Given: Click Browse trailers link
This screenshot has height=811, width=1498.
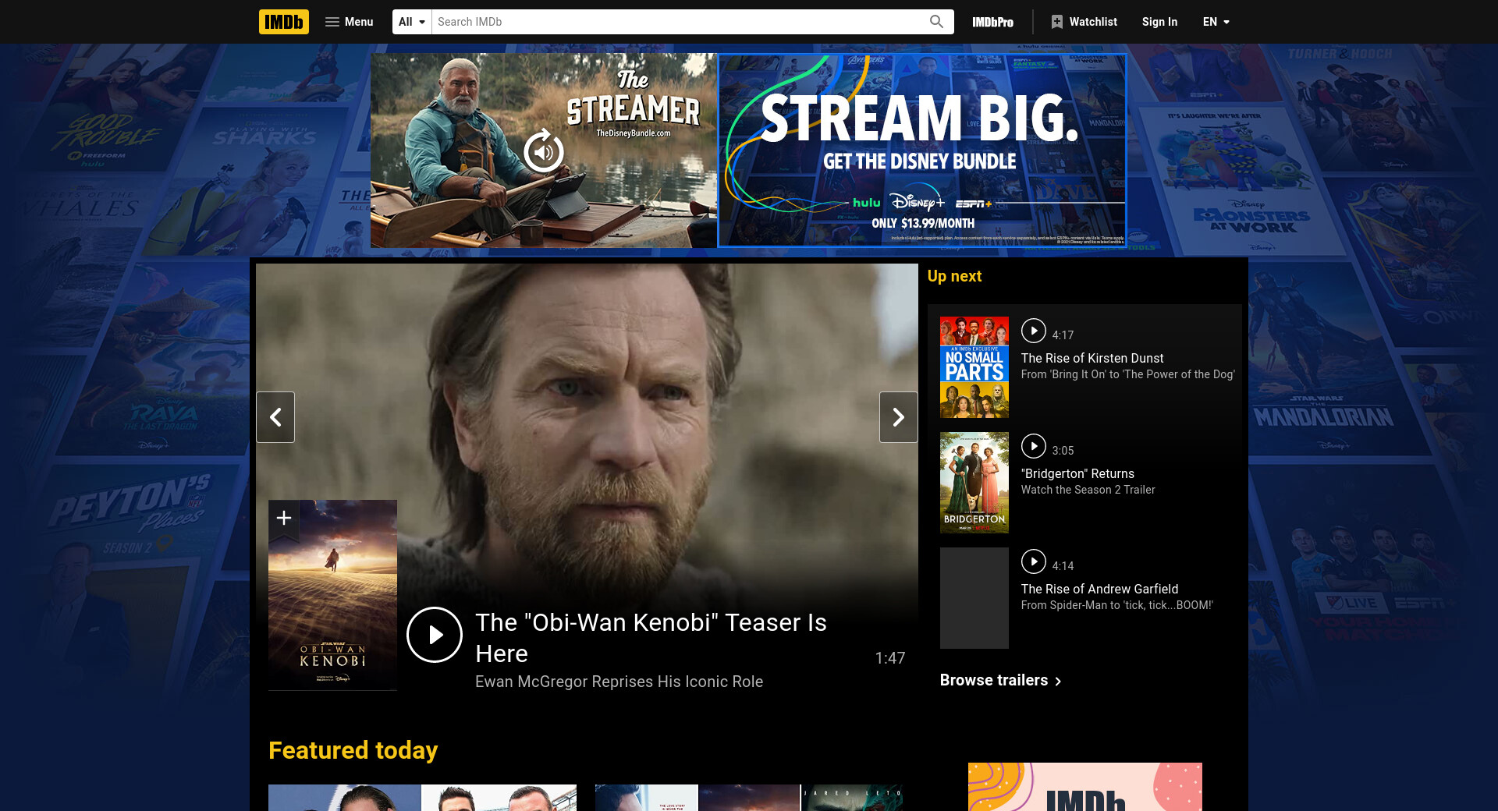Looking at the screenshot, I should click(1001, 680).
